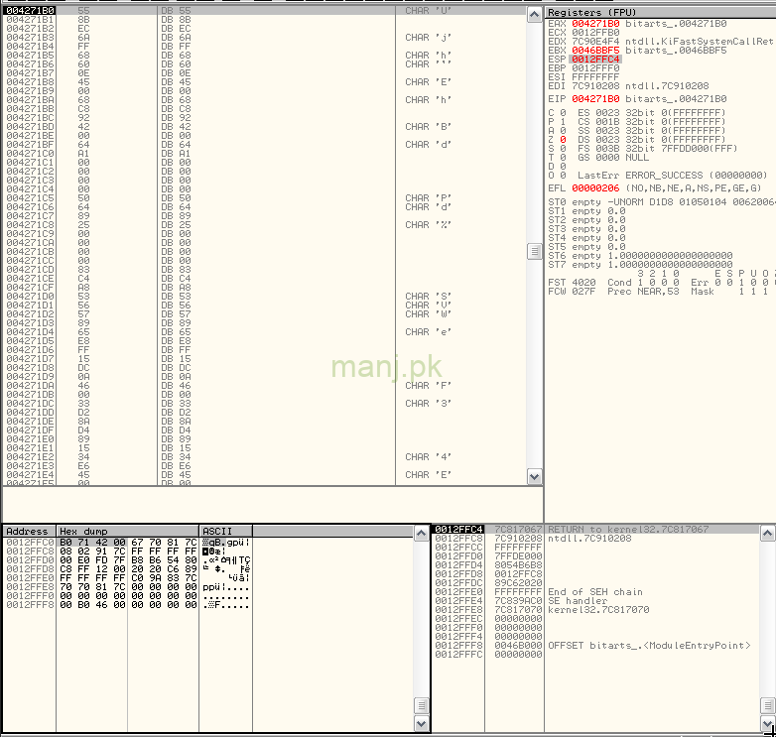Click the stack pane scroll-up arrow
This screenshot has height=737, width=776.
767,534
